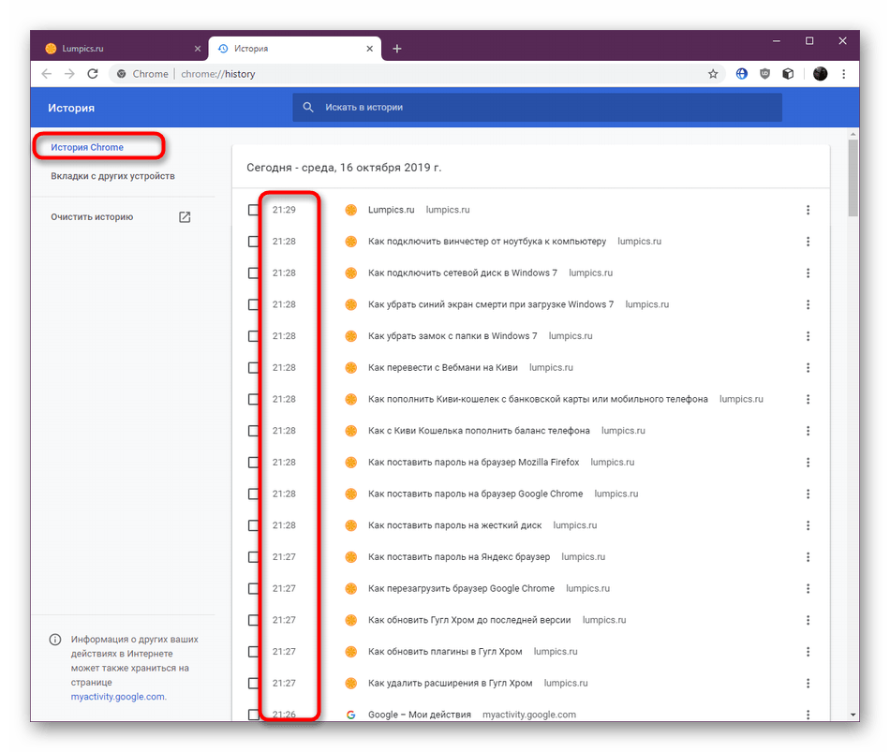
Task: Open the cube extension icon
Action: pyautogui.click(x=788, y=74)
